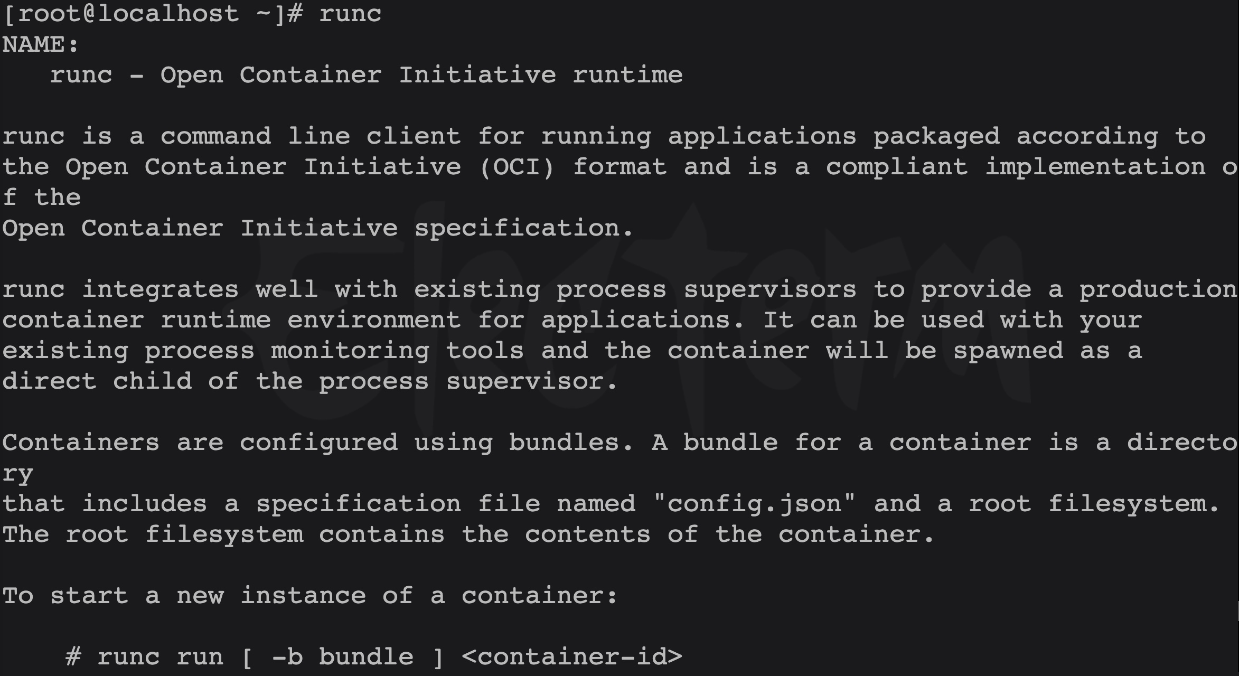Click the [root@localhost ~]# shell prompt

[153, 14]
